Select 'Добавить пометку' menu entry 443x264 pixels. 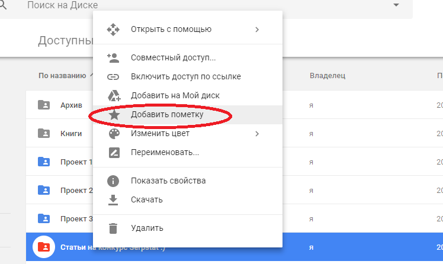pyautogui.click(x=188, y=115)
